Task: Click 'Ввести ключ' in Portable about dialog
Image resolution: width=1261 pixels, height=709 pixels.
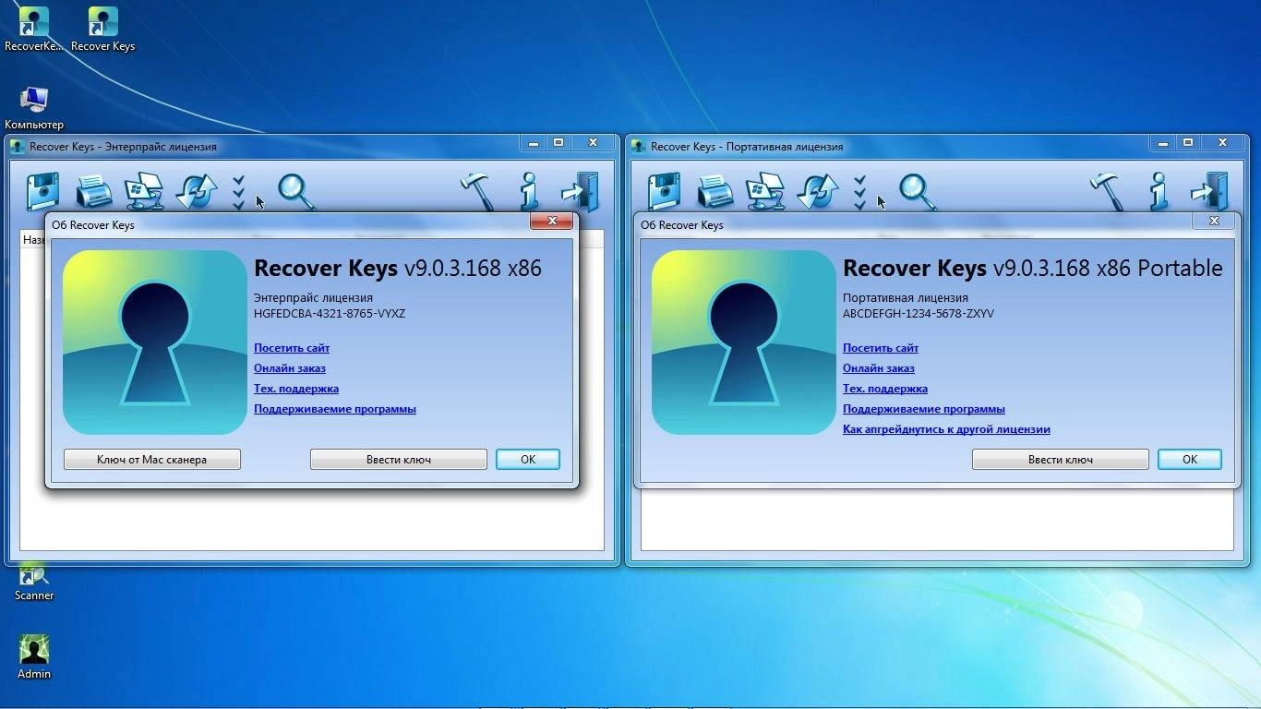Action: (1061, 459)
